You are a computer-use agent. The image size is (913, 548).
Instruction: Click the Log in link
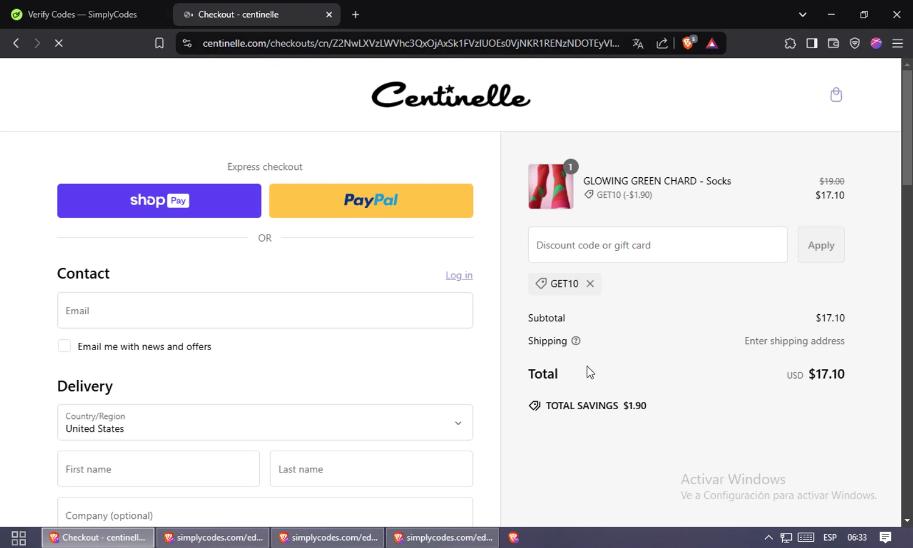point(459,275)
